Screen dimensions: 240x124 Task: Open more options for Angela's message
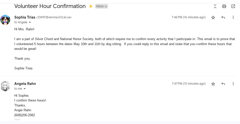[233, 84]
